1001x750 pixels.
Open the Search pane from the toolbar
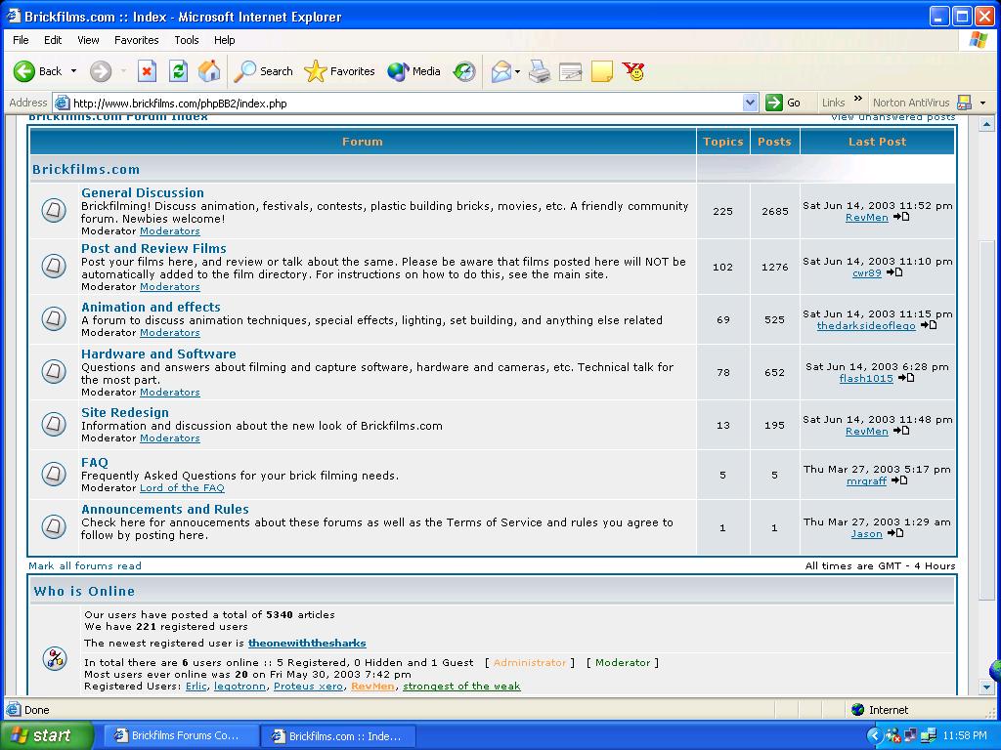tap(263, 71)
